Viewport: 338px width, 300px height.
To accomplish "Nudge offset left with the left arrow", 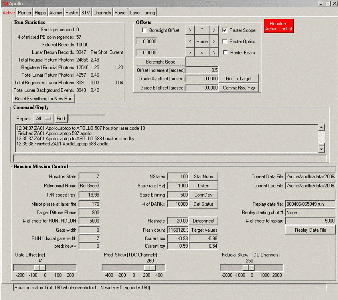I will point(190,41).
